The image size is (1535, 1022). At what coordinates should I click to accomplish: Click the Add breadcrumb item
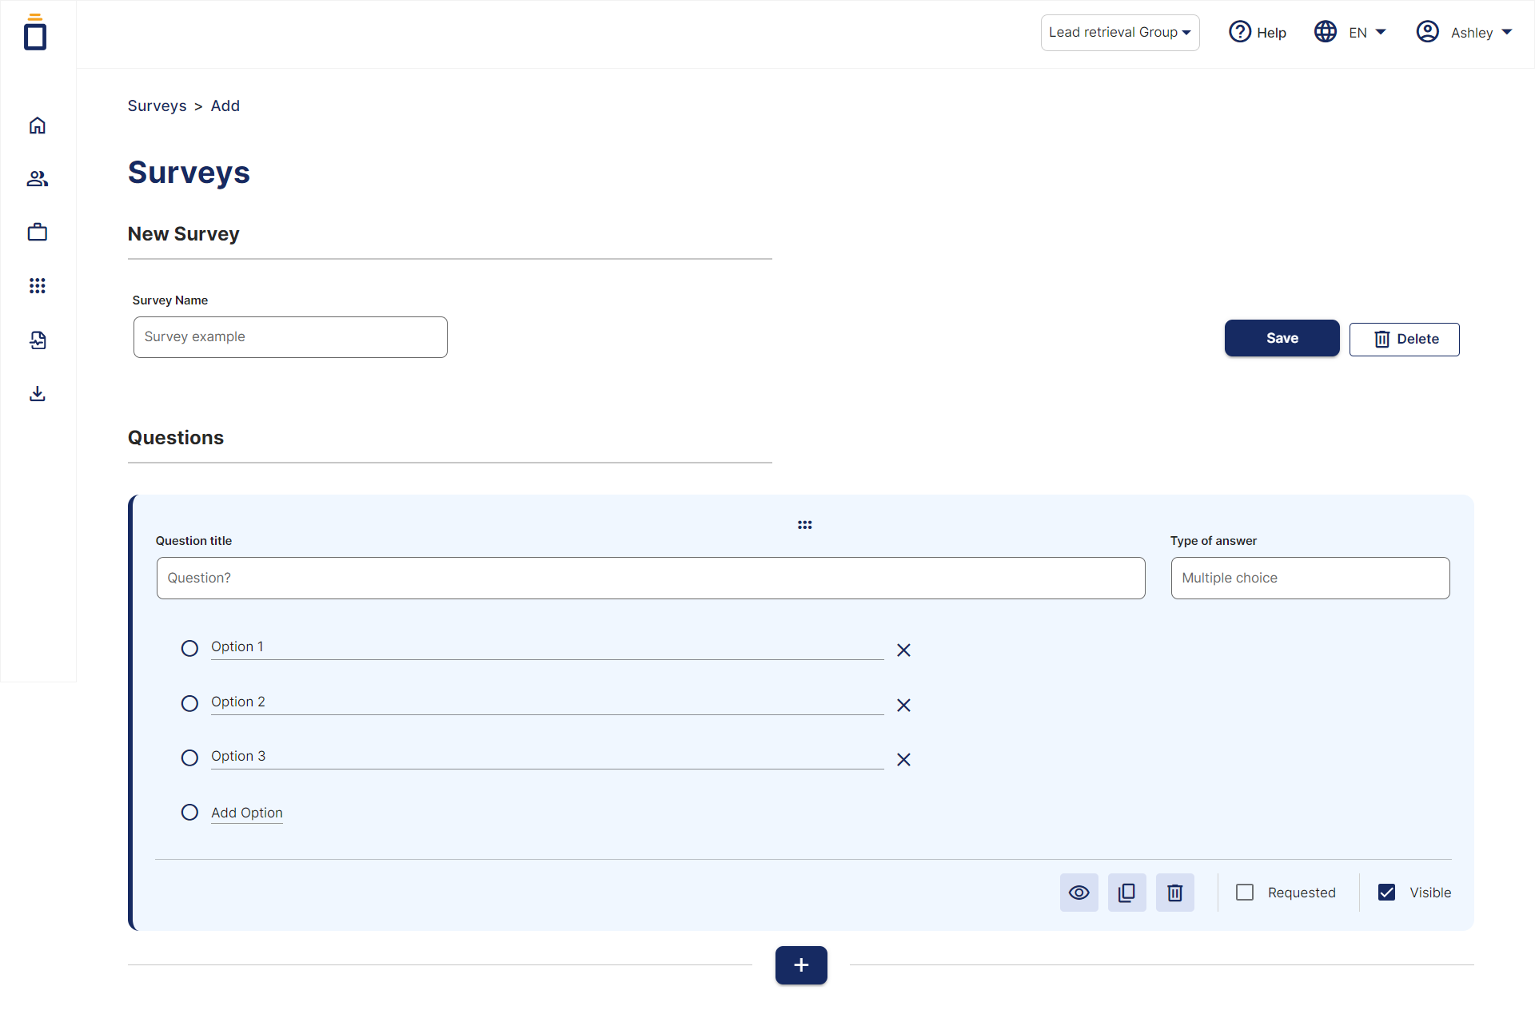225,106
